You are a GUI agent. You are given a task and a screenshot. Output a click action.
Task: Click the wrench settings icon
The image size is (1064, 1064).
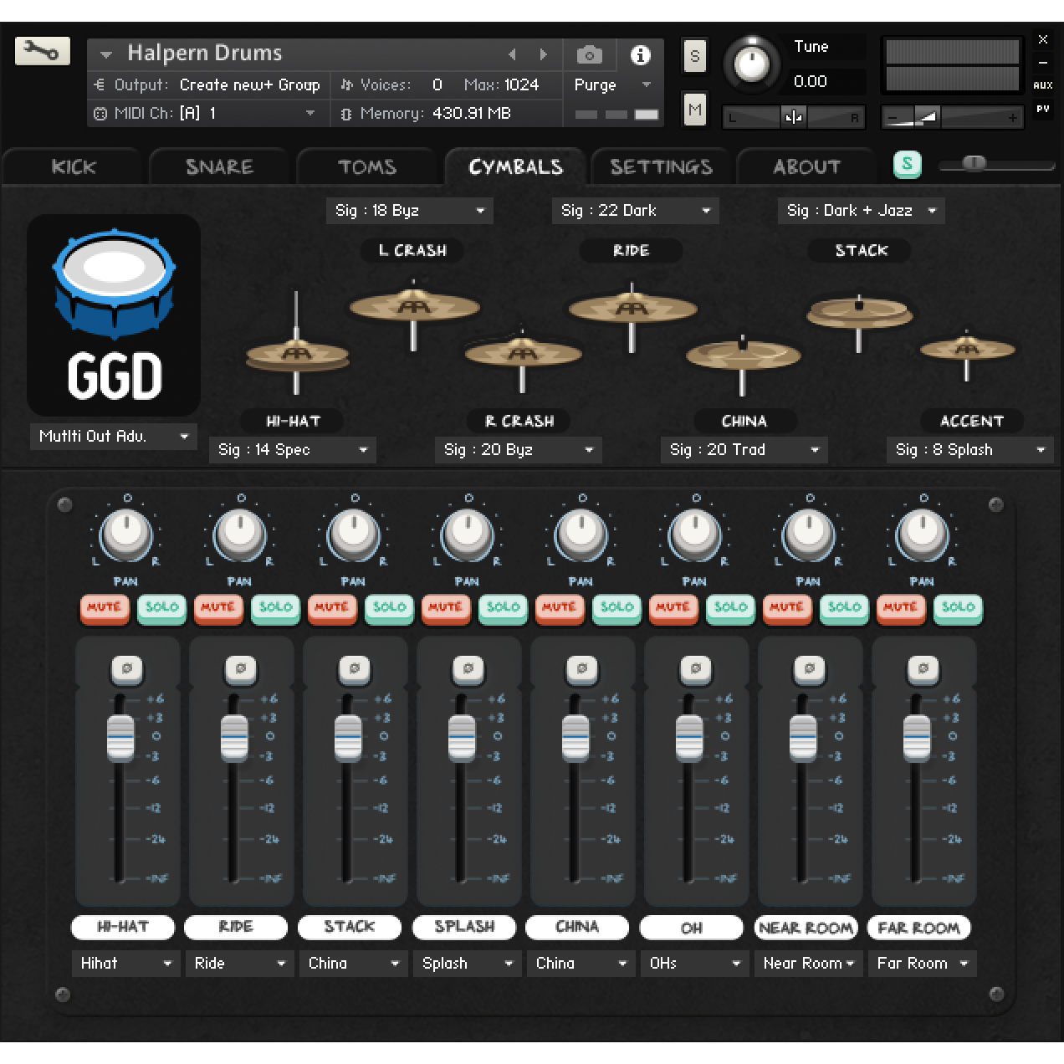[x=42, y=52]
